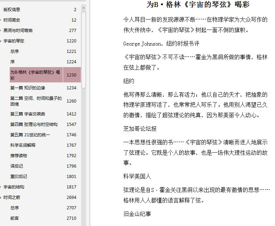Click page number 1230 in contents
The height and width of the screenshot is (226, 275).
point(71,75)
